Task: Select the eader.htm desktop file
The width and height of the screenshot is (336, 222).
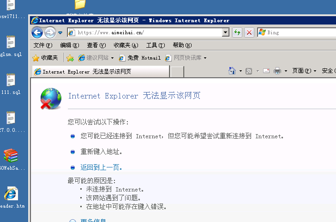Action: pyautogui.click(x=12, y=197)
